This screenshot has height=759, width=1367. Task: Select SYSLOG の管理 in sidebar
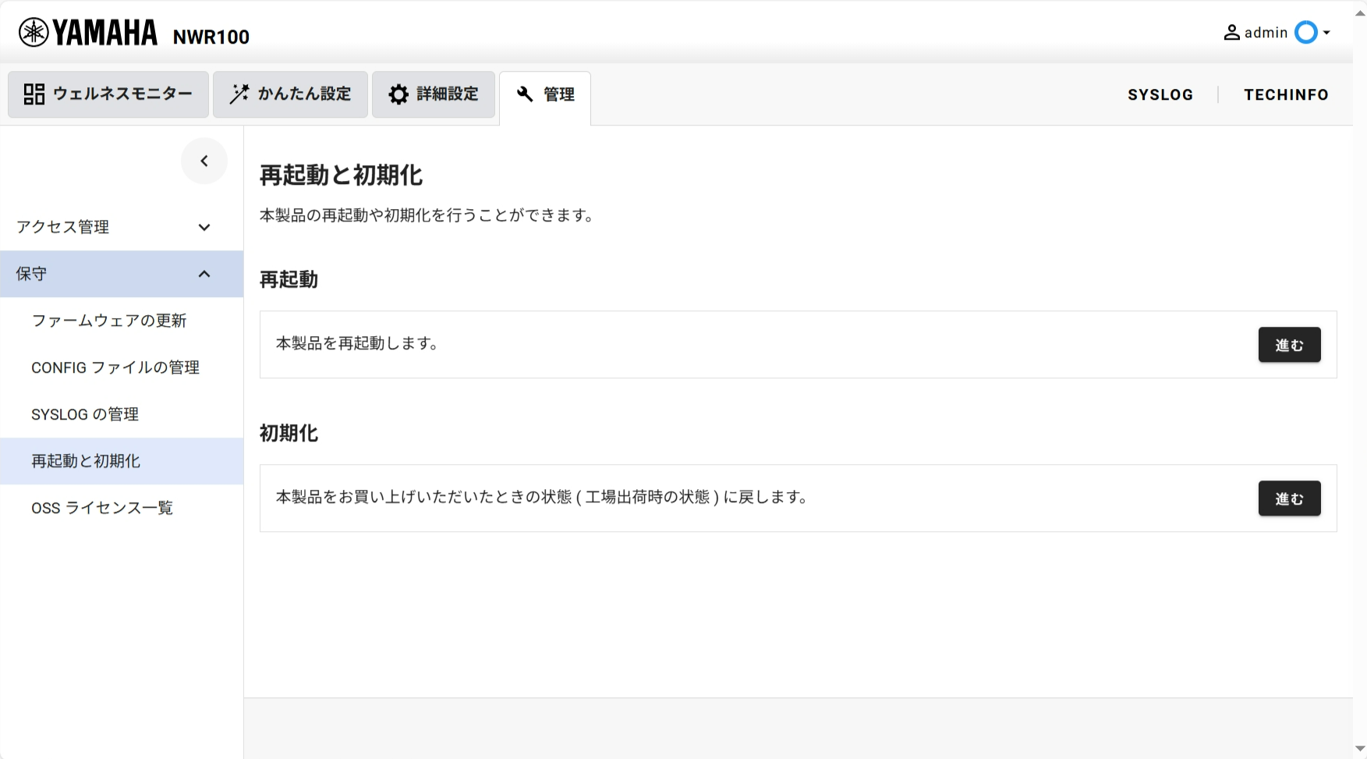pyautogui.click(x=85, y=414)
